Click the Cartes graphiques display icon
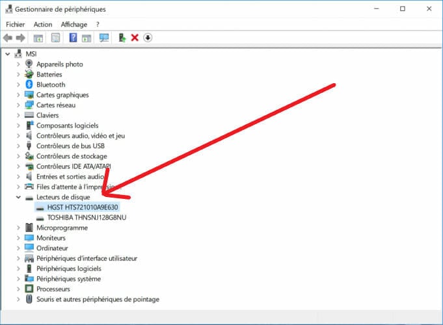The height and width of the screenshot is (325, 443). 29,95
